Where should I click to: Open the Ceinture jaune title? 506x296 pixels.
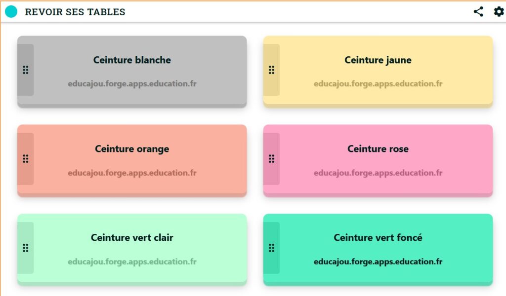[x=378, y=60]
